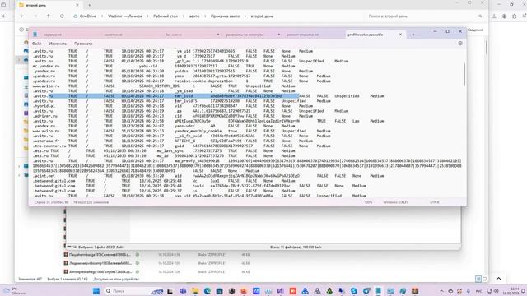Go to OneDrive in the address breadcrumb

pos(87,16)
